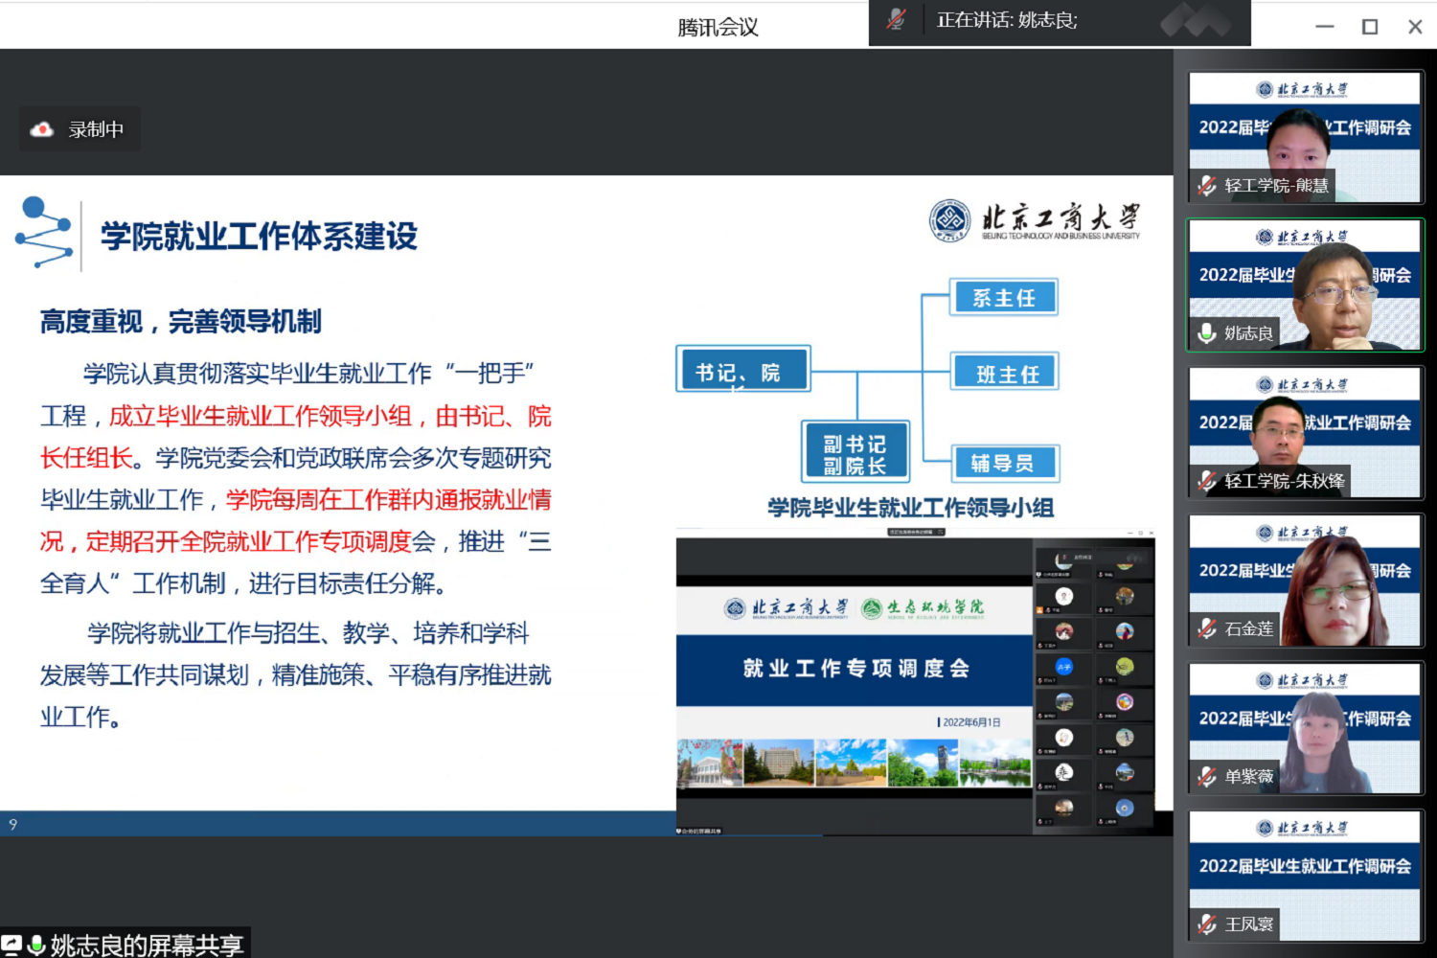Viewport: 1437px width, 958px height.
Task: Click the muted microphone icon in the speaking bar
Action: point(897,20)
